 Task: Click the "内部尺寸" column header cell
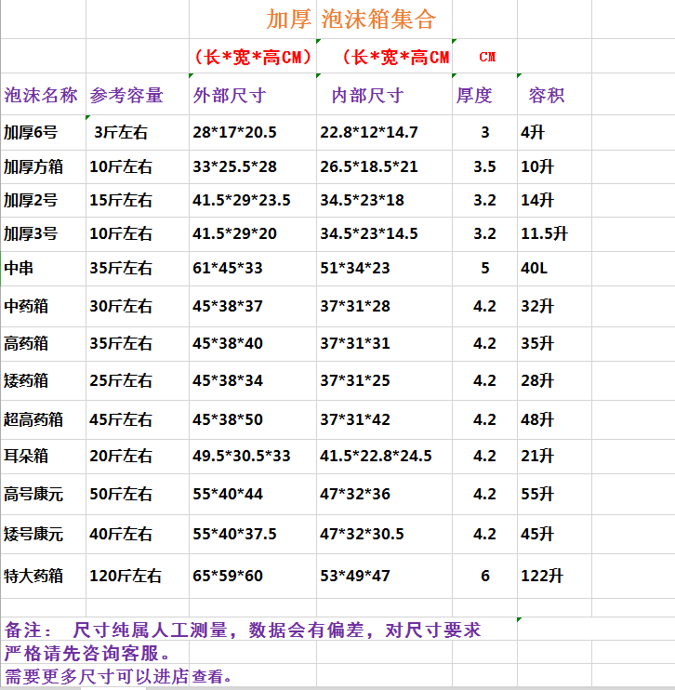click(367, 95)
